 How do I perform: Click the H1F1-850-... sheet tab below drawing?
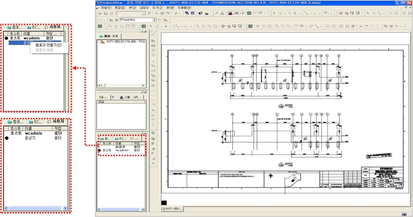(x=173, y=209)
